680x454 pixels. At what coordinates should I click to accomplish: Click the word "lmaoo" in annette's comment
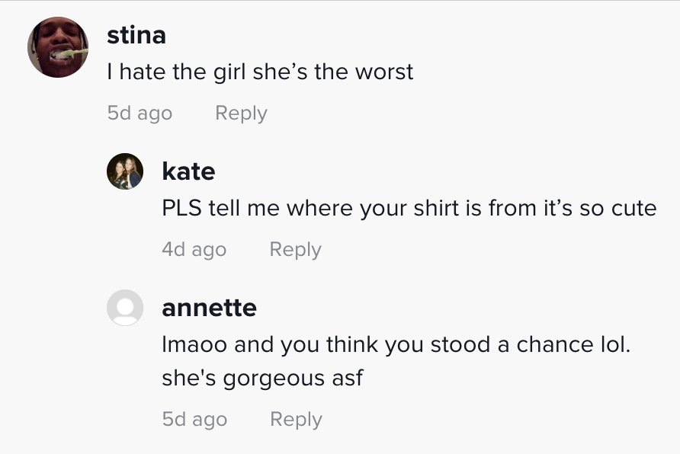click(194, 344)
